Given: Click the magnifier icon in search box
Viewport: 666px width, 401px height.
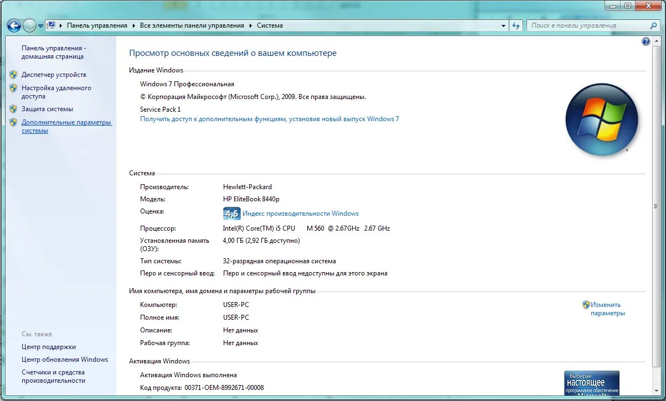Looking at the screenshot, I should click(x=653, y=25).
